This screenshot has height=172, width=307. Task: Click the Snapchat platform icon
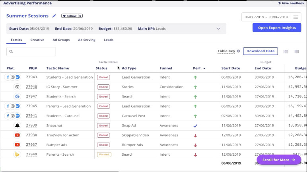[17, 125]
